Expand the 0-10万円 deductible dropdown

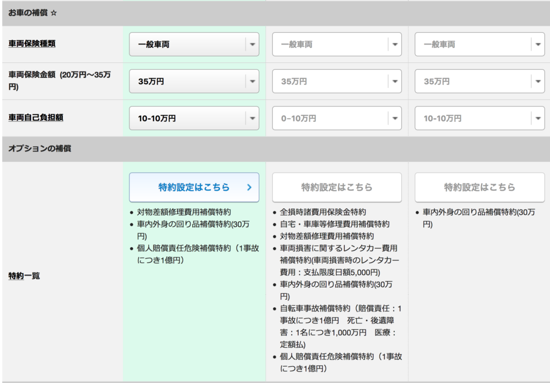[337, 118]
